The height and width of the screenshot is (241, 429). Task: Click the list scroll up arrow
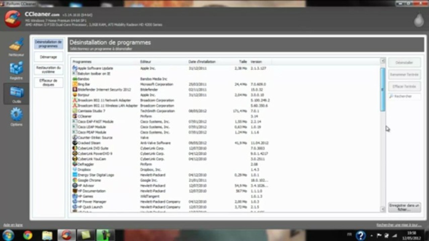383,61
